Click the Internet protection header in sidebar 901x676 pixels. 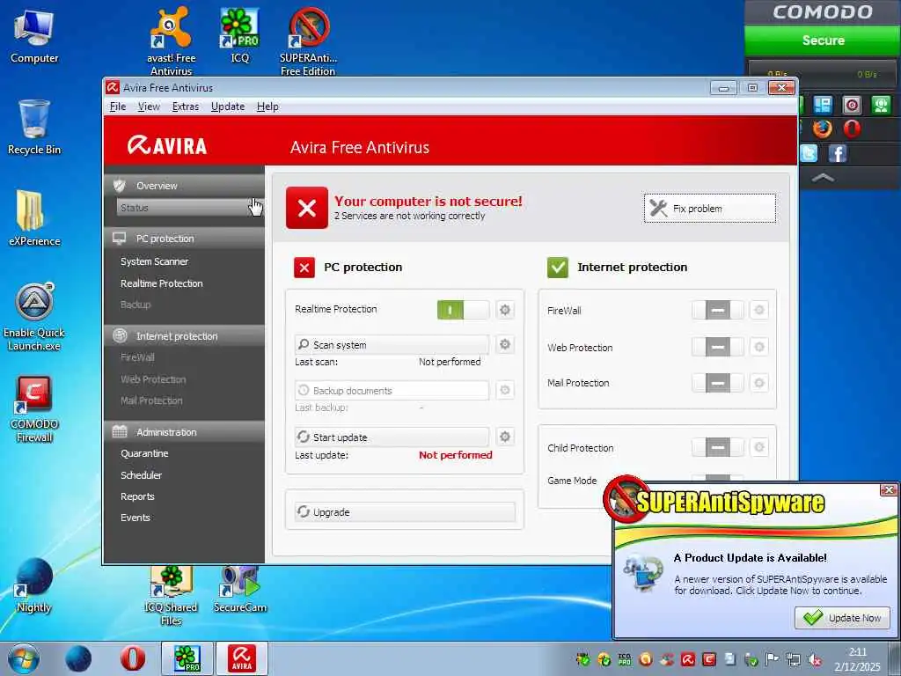184,335
